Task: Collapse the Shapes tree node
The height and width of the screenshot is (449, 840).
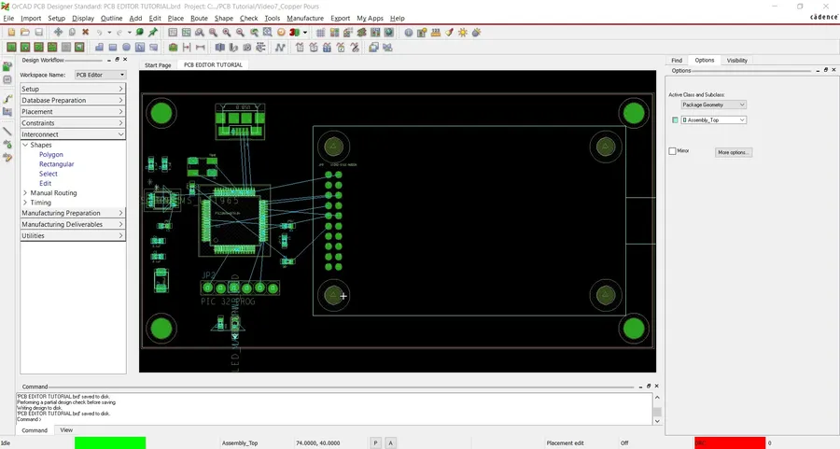Action: coord(24,145)
